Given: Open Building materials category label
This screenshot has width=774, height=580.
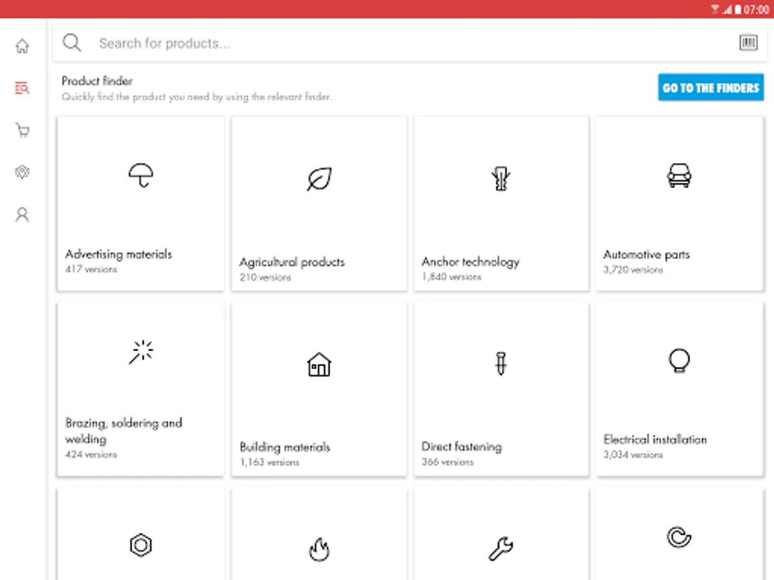Looking at the screenshot, I should [285, 447].
